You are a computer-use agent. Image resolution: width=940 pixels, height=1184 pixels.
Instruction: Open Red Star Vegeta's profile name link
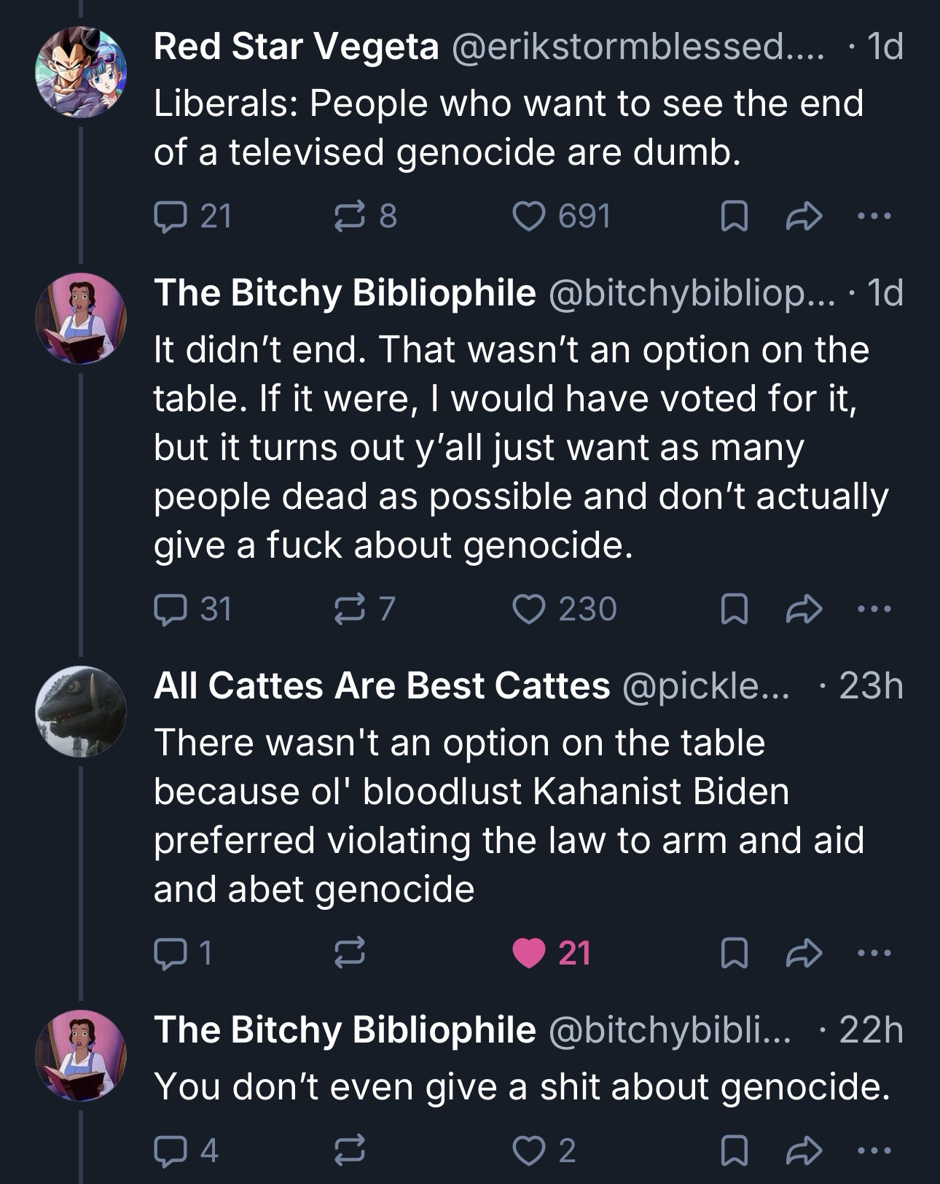[x=296, y=47]
